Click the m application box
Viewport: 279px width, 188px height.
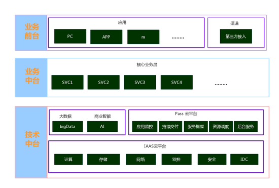click(x=143, y=37)
